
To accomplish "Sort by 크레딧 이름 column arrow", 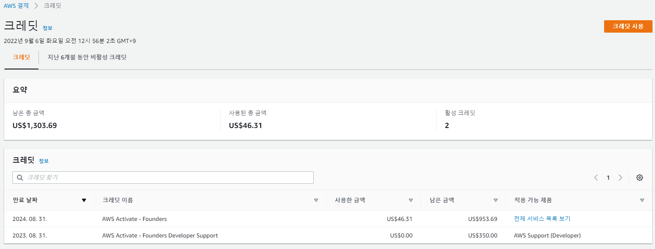I will (316, 200).
